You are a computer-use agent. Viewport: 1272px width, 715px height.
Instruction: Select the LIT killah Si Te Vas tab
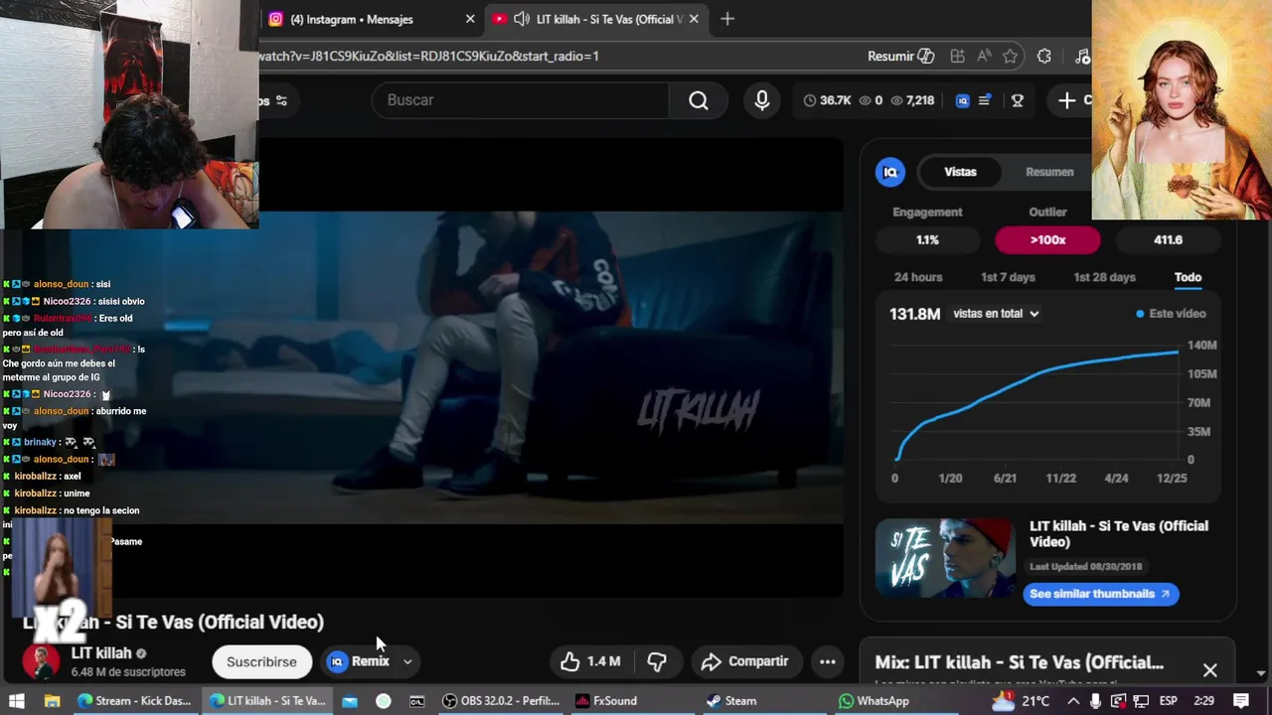point(596,19)
